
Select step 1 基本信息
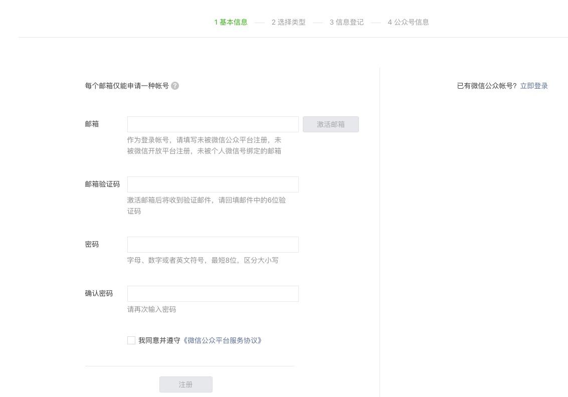[x=231, y=22]
